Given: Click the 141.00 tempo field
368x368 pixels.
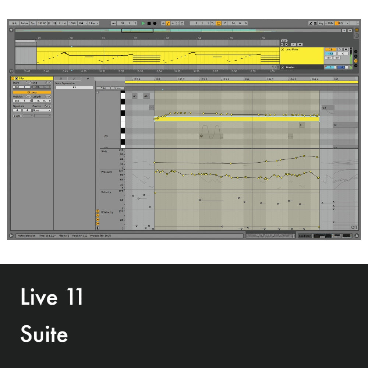Looking at the screenshot, I should pyautogui.click(x=42, y=23).
